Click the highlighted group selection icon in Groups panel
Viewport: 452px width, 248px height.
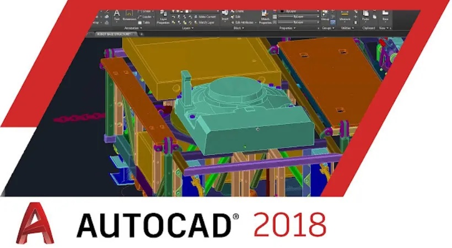332,22
